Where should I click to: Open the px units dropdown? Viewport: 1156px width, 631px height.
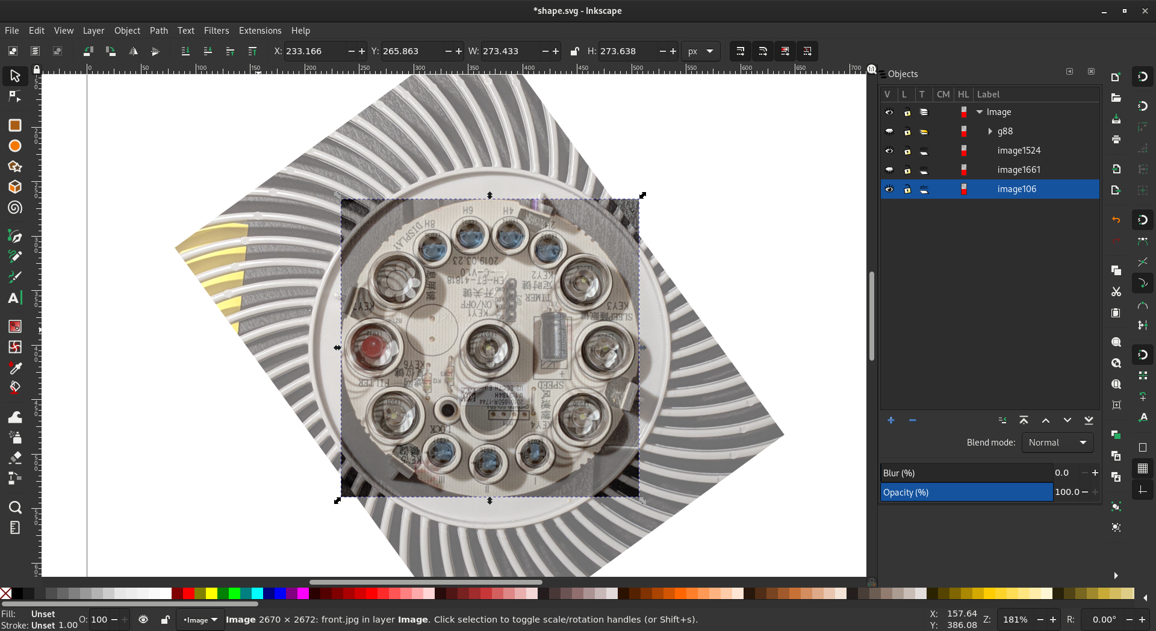[700, 51]
